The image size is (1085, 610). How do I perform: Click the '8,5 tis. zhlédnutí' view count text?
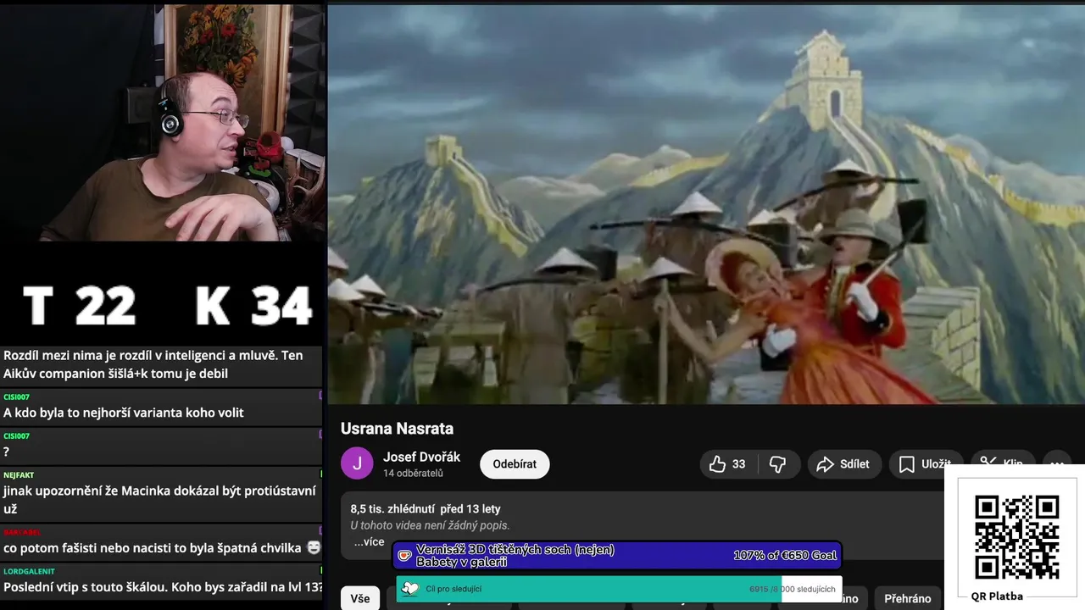(392, 509)
